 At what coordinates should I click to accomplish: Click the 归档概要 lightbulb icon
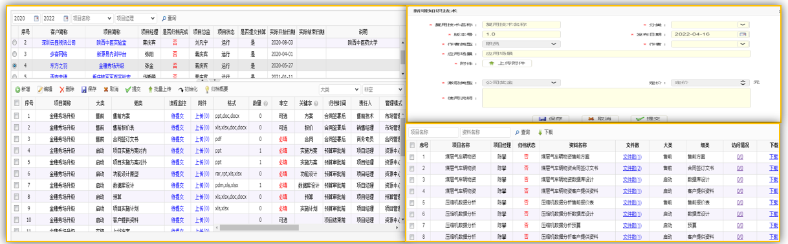(x=207, y=89)
